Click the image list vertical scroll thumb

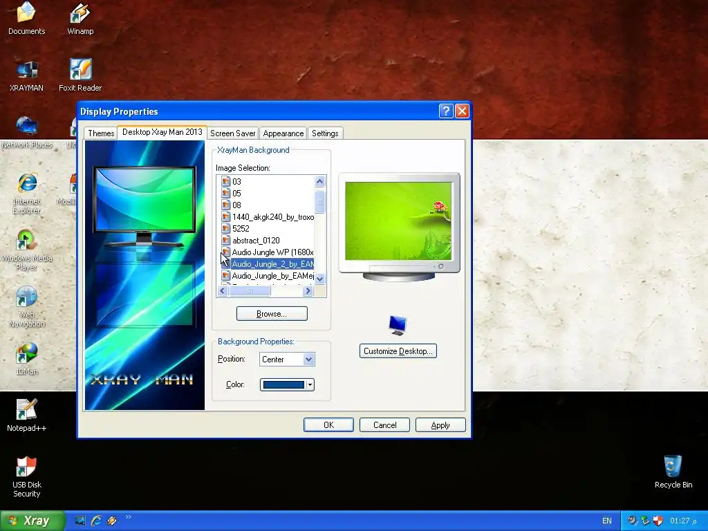(319, 201)
